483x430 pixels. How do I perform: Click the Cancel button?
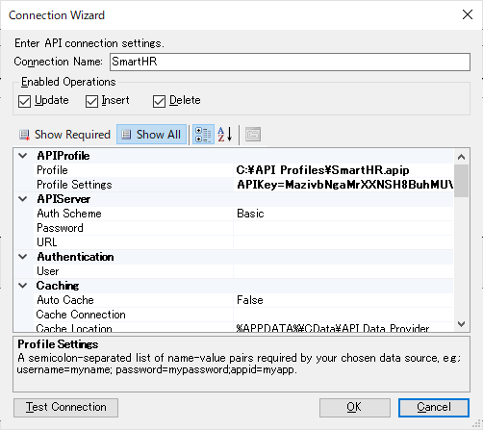pyautogui.click(x=434, y=408)
